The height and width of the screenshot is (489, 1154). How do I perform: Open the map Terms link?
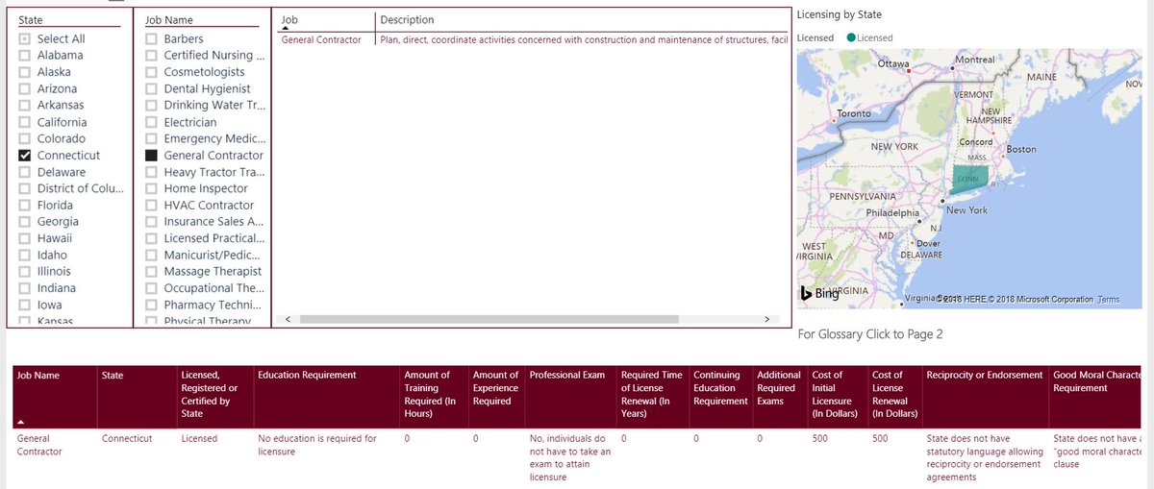[x=1108, y=300]
